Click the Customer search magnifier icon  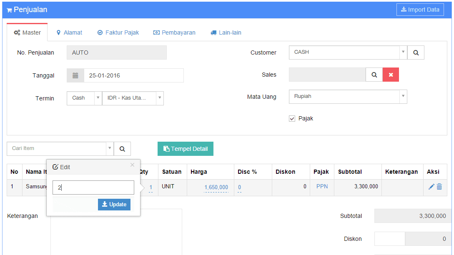coord(416,52)
